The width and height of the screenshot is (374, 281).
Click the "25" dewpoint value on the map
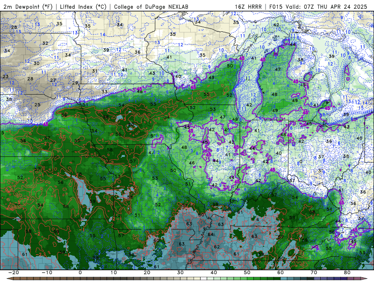(x=37, y=104)
